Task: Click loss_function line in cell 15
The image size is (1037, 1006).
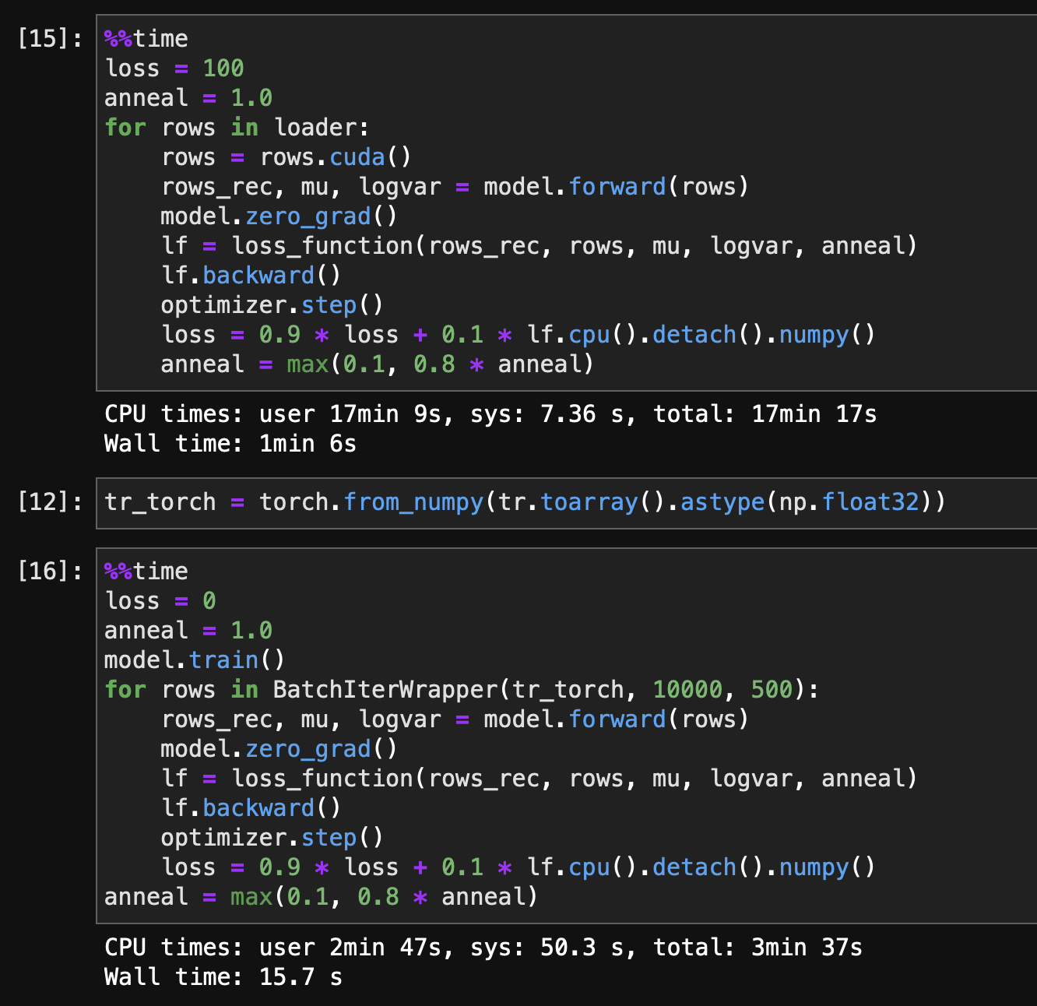Action: coord(539,245)
